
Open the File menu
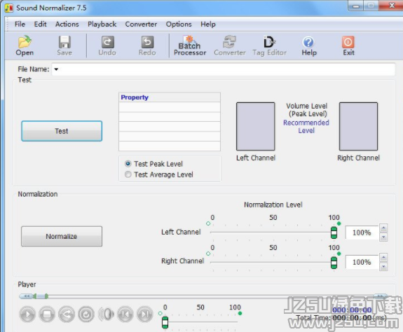coord(20,24)
